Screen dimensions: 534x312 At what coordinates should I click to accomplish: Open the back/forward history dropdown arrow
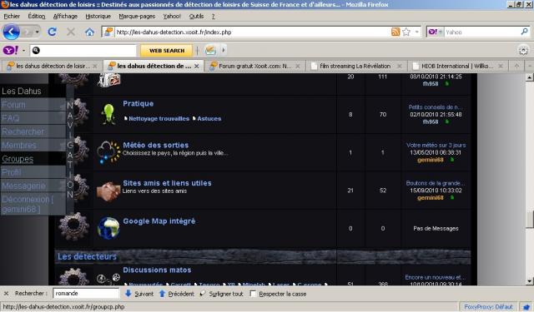(x=37, y=32)
